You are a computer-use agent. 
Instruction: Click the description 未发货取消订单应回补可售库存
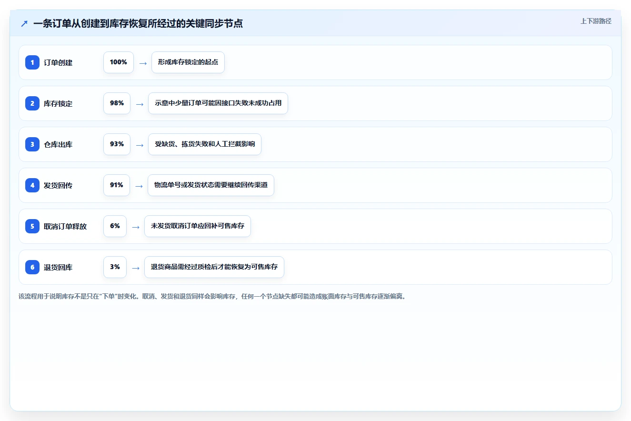(198, 226)
